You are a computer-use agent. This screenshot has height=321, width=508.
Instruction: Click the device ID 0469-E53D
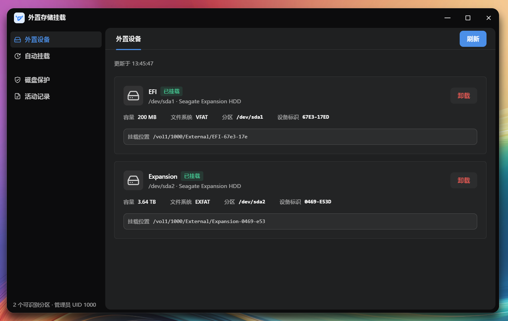coord(318,202)
